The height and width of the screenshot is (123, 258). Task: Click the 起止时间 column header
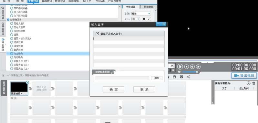pos(244,88)
